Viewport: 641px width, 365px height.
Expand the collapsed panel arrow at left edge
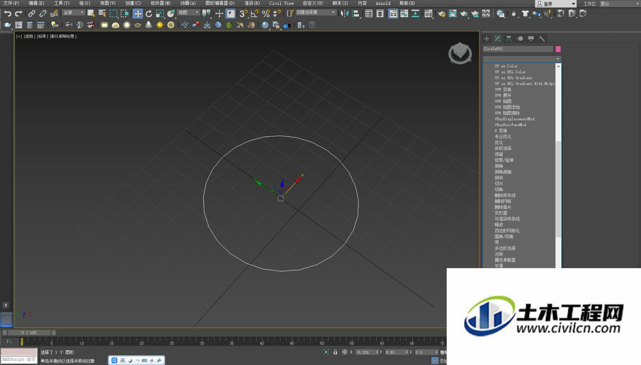pos(6,305)
